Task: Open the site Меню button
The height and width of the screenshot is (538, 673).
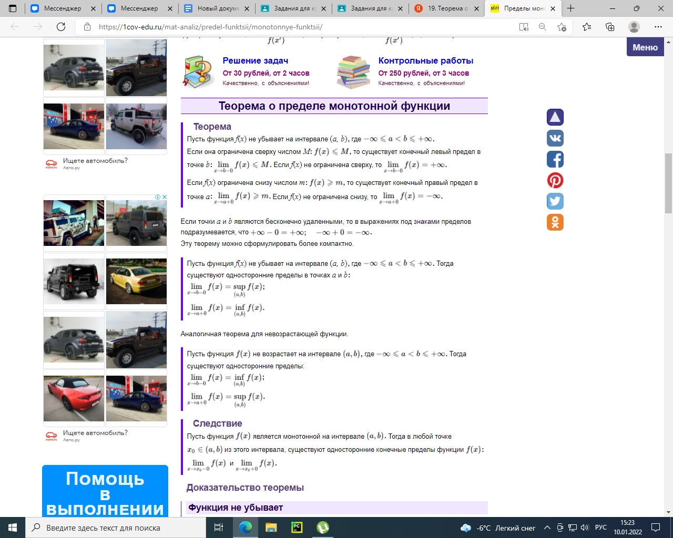Action: [x=645, y=47]
